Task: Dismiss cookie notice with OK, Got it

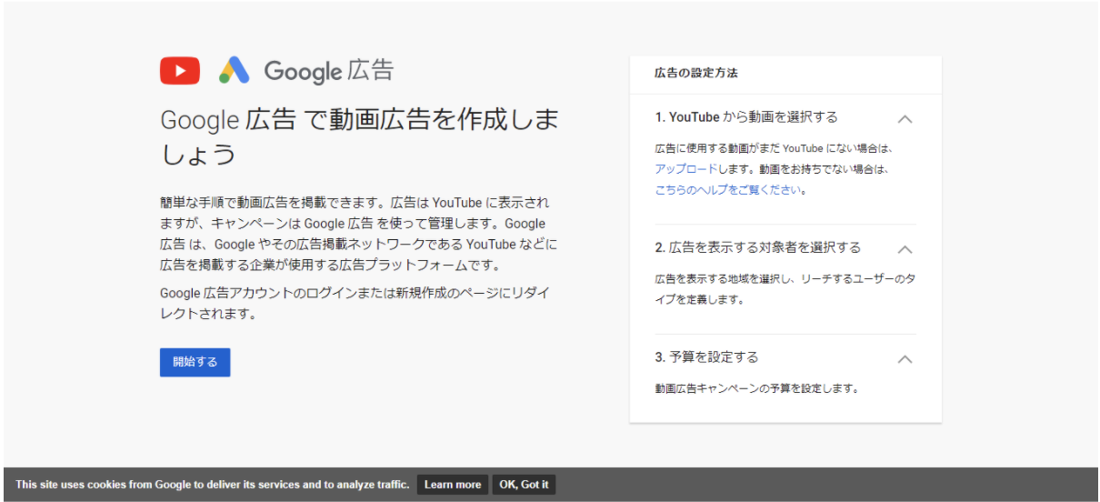Action: 524,485
